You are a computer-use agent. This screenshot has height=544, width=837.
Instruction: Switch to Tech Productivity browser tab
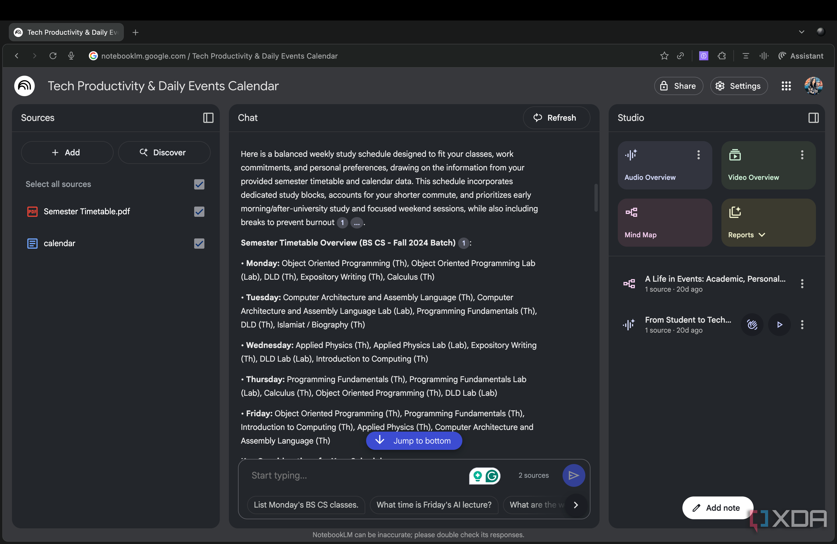point(66,32)
